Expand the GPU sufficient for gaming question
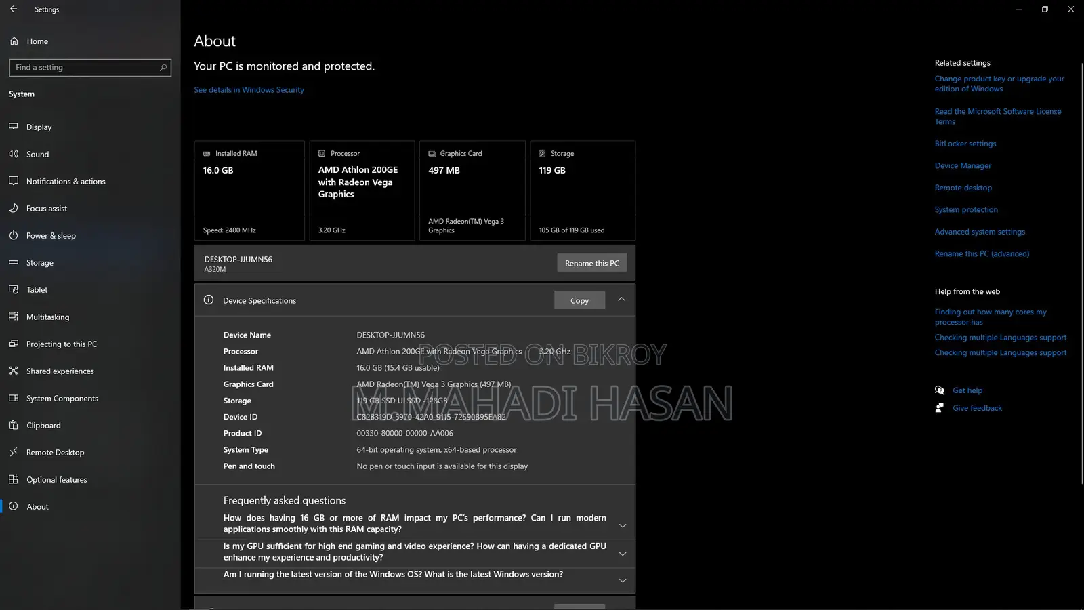 point(623,554)
